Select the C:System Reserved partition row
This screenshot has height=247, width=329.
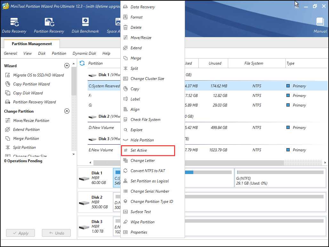pos(208,86)
